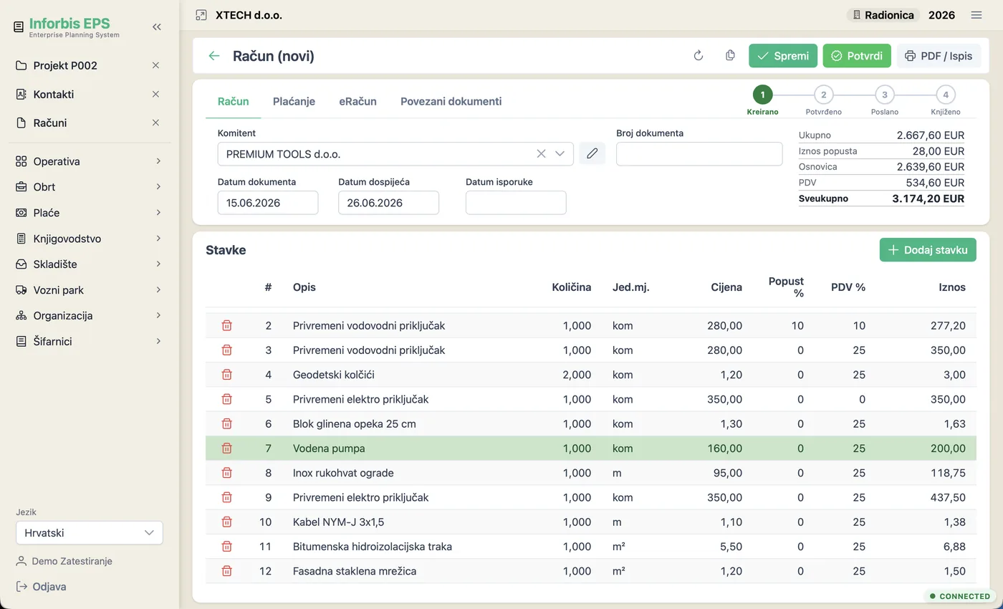Open the Hrvatski language dropdown

tap(90, 532)
